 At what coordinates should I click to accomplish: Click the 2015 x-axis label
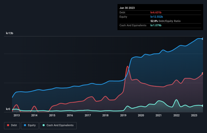click(x=52, y=115)
